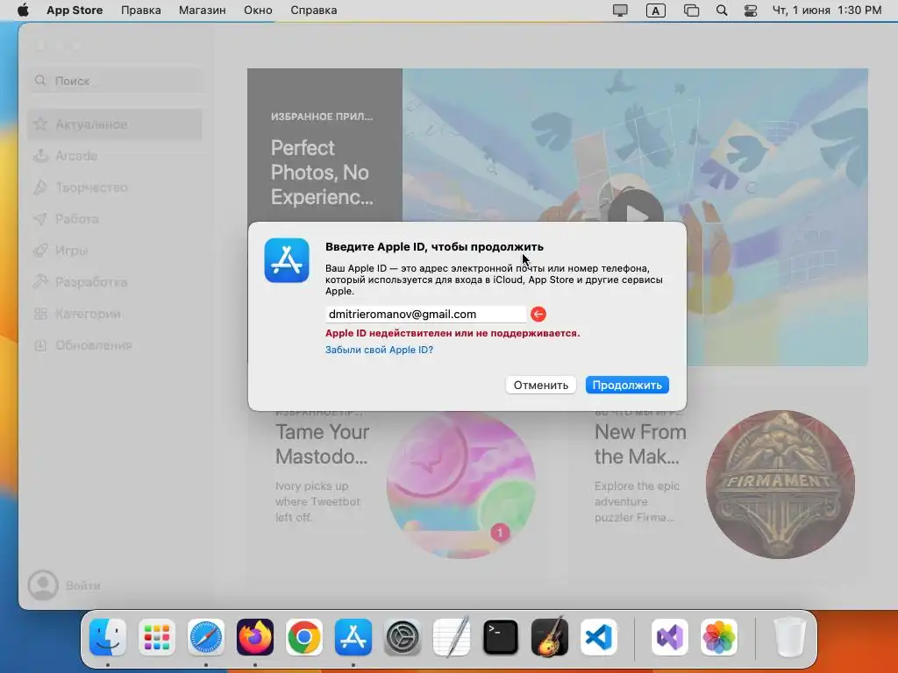Click the New From the Mak... headline

click(x=640, y=444)
